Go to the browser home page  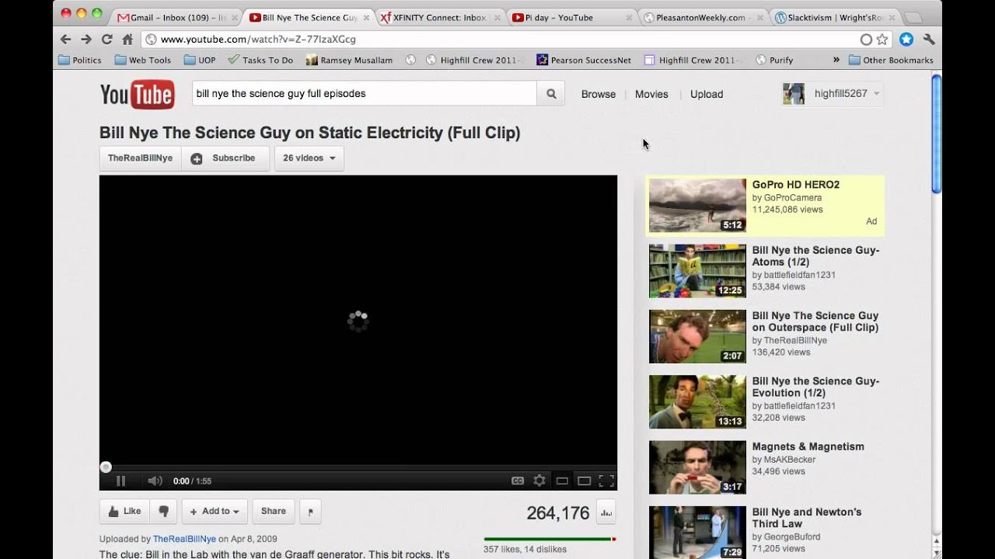tap(127, 39)
